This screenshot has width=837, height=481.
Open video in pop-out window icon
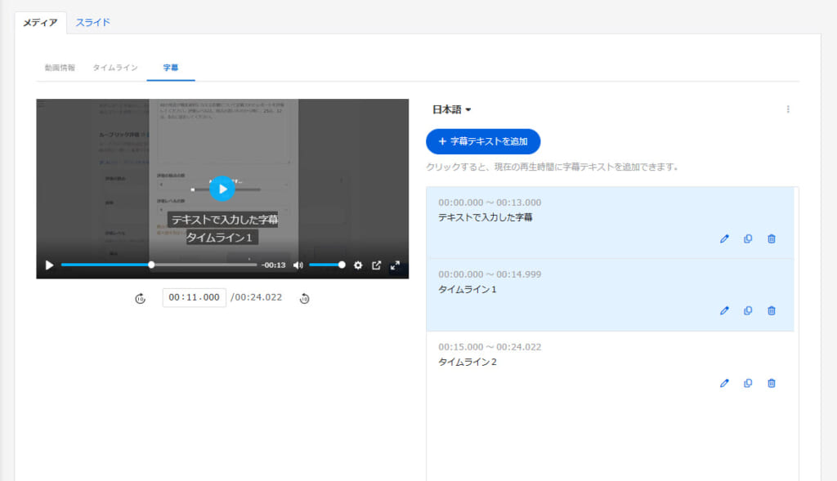(377, 265)
